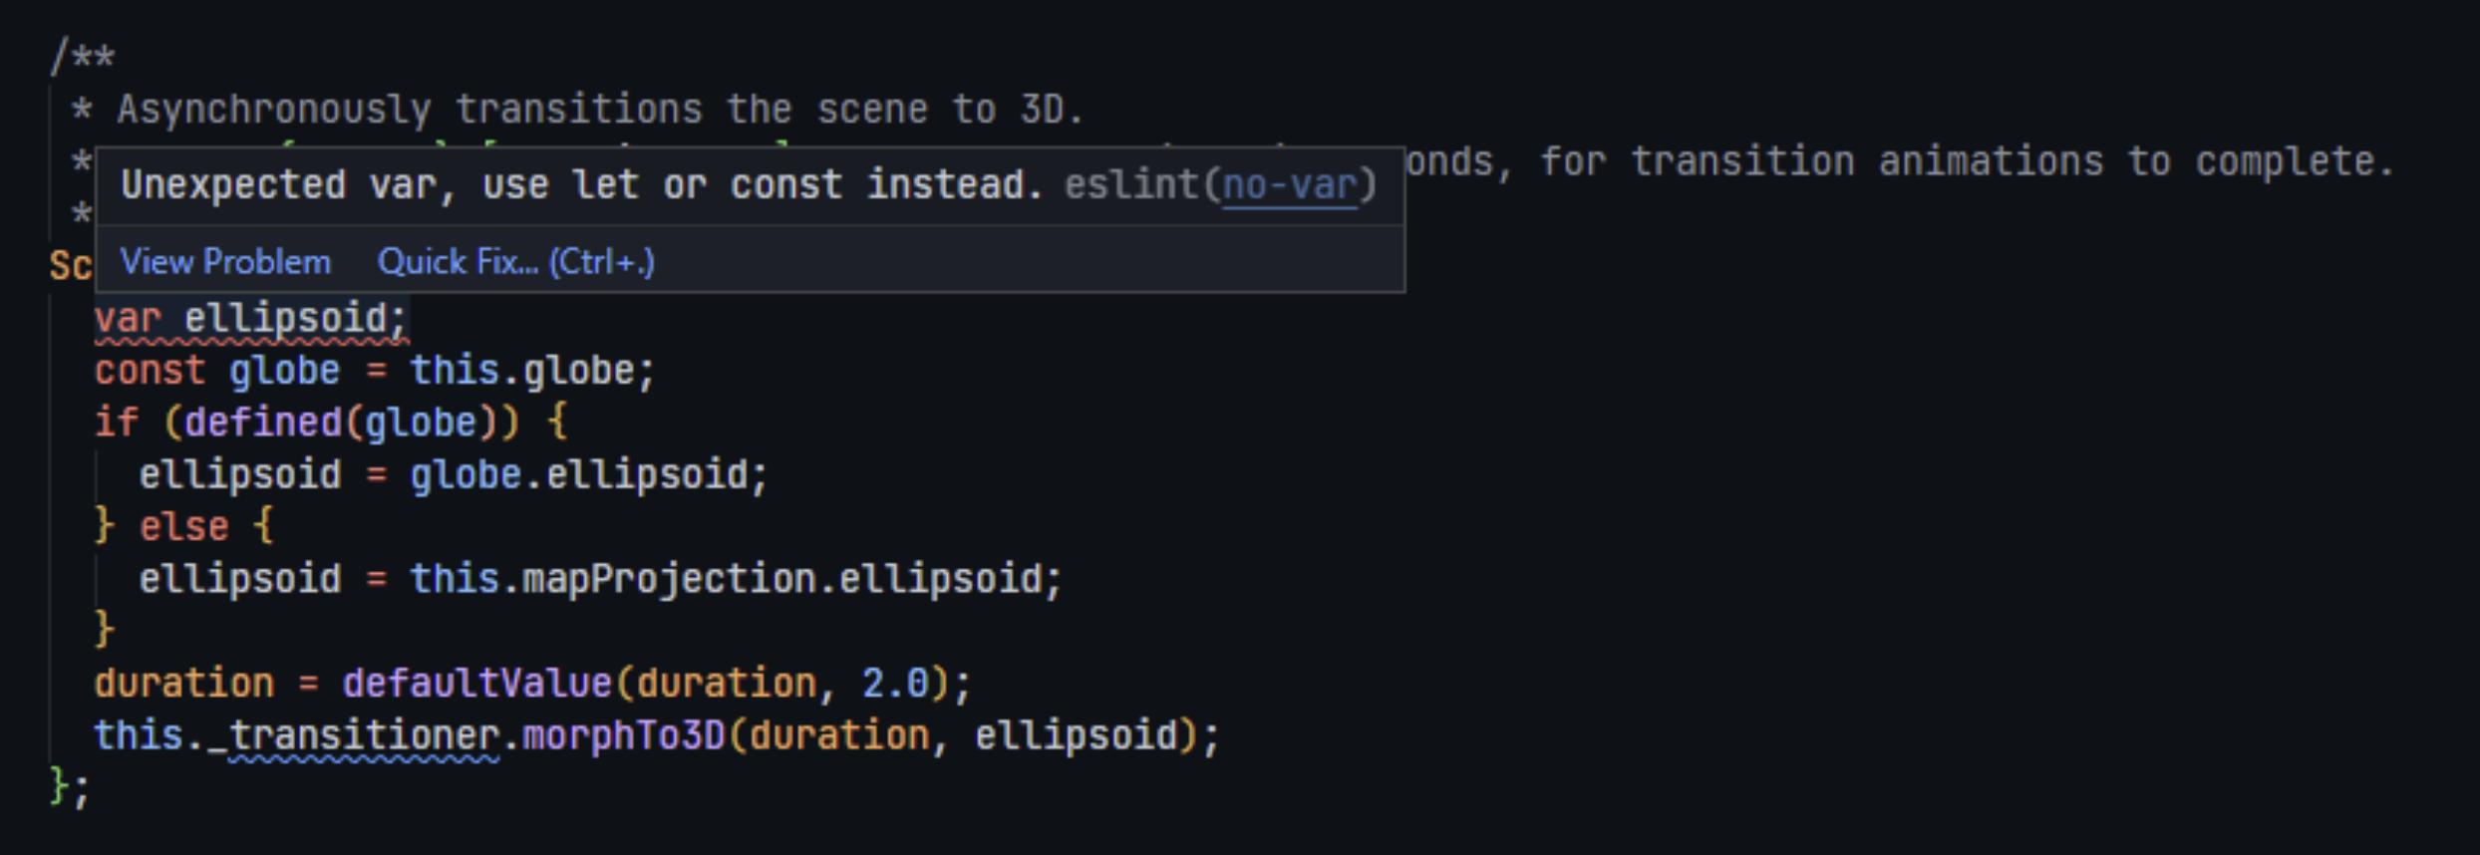Select the globe.ellipsoid expression
This screenshot has width=2480, height=855.
click(x=588, y=473)
